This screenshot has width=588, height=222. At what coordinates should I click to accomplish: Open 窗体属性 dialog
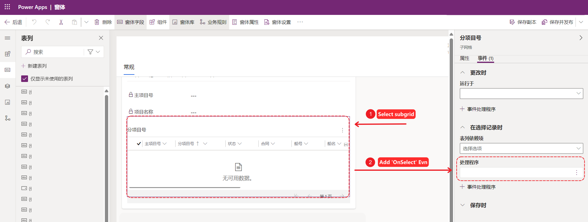(245, 22)
